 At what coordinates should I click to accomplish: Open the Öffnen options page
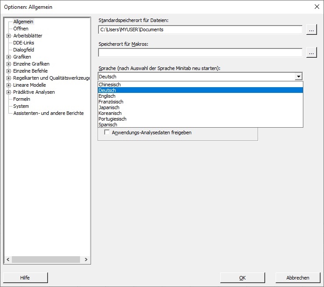pyautogui.click(x=21, y=29)
